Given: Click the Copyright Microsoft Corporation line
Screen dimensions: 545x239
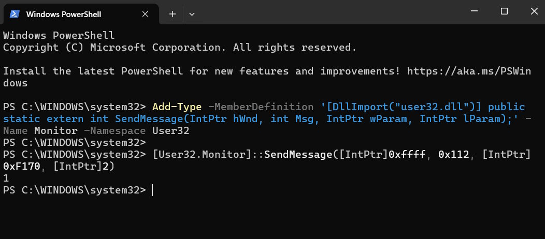Looking at the screenshot, I should [179, 48].
